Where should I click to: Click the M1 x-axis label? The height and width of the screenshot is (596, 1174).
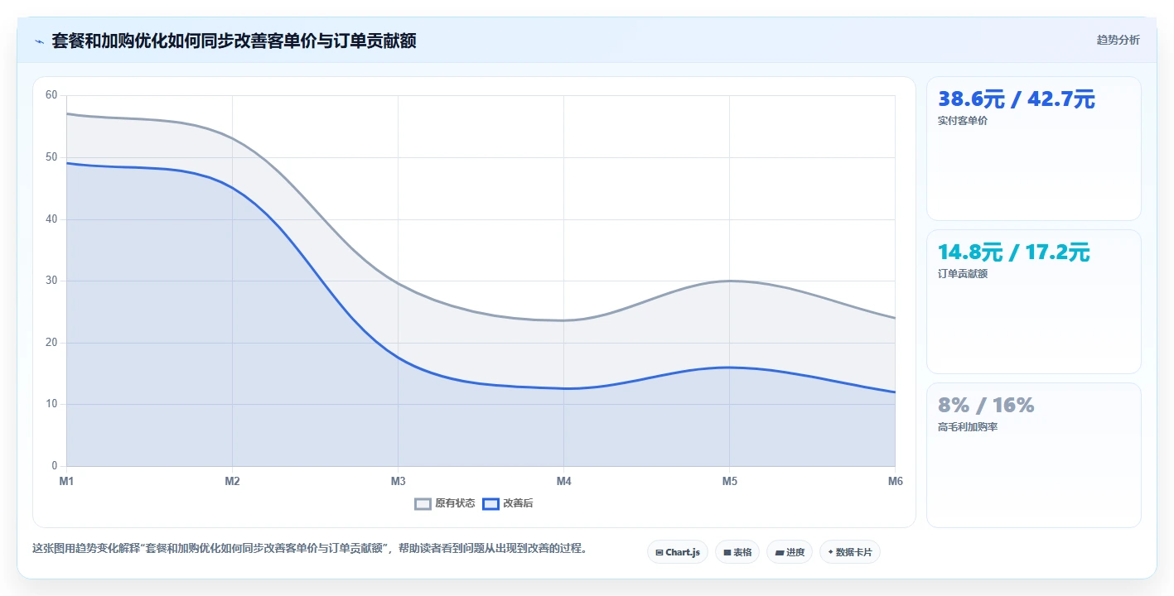pyautogui.click(x=66, y=481)
